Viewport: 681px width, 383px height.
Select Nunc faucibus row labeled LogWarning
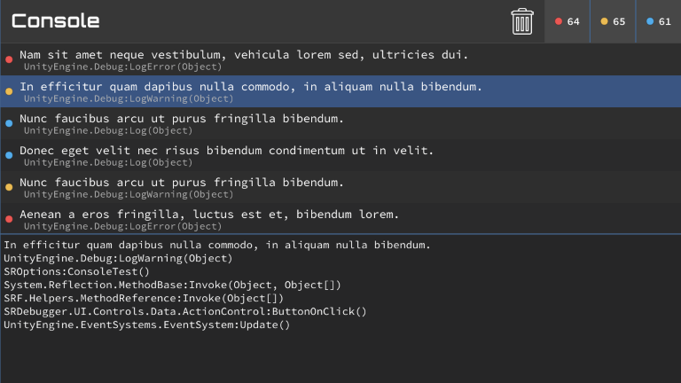point(340,187)
